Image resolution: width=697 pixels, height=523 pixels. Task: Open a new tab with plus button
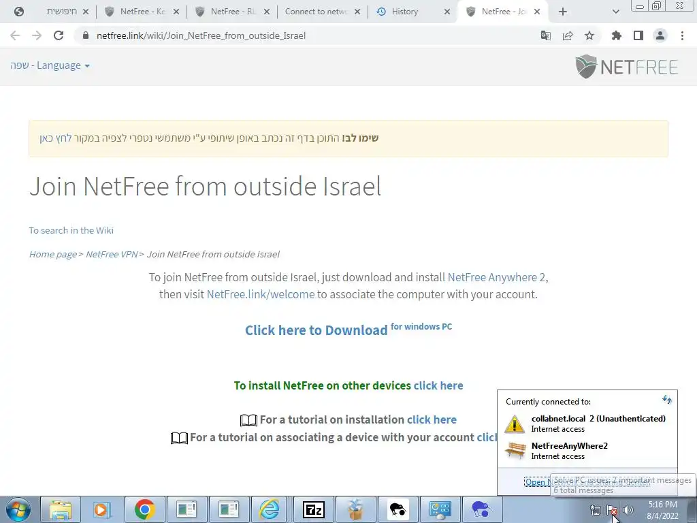(563, 12)
